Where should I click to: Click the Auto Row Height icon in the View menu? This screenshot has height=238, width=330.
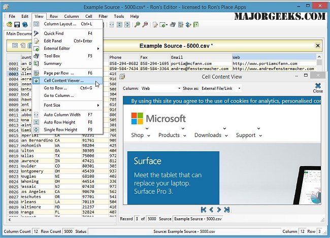click(37, 122)
